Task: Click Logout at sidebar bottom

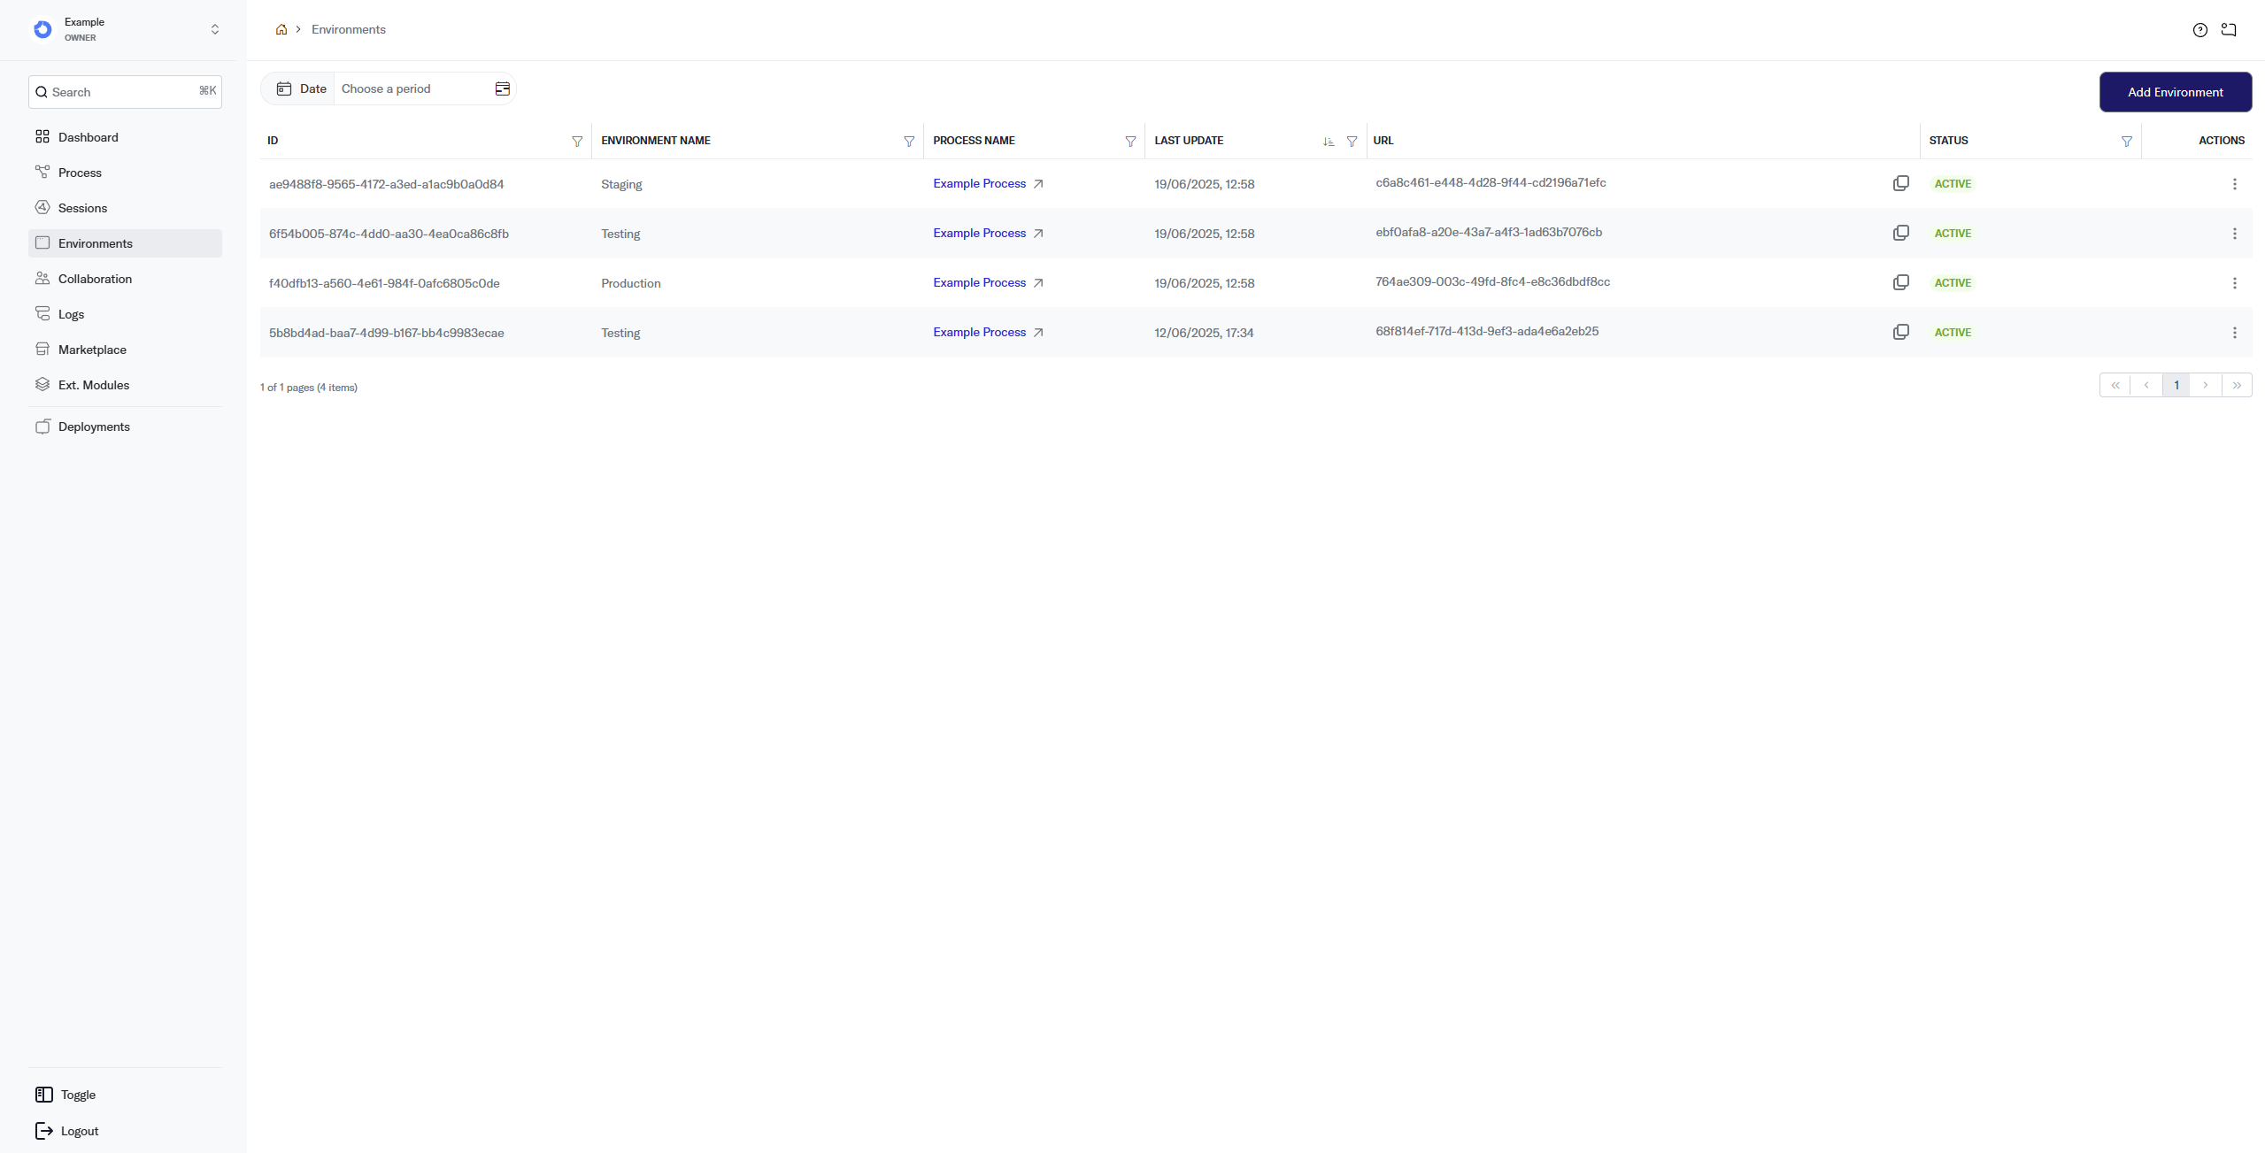Action: [66, 1131]
